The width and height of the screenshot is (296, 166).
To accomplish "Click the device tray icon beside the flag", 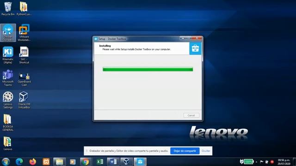I will (x=267, y=162).
